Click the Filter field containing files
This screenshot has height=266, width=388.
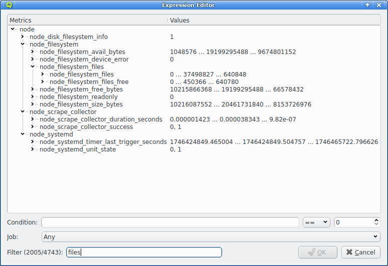[144, 252]
